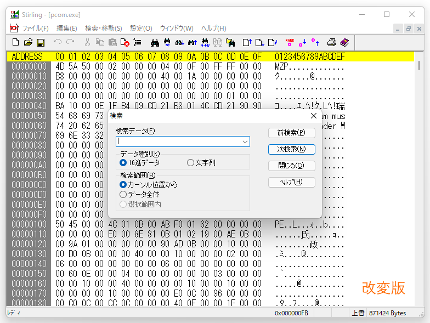The height and width of the screenshot is (323, 430).
Task: Open the 検索・移動(S) menu
Action: click(103, 29)
